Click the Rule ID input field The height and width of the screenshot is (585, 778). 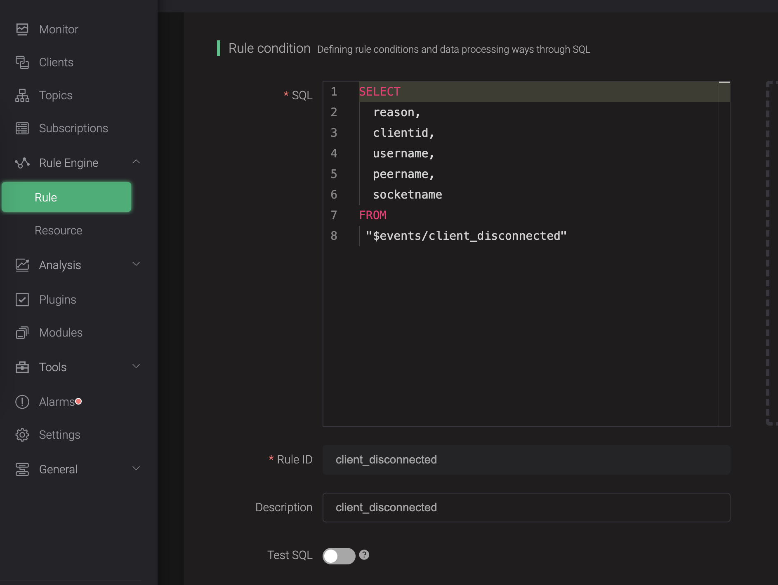point(526,460)
